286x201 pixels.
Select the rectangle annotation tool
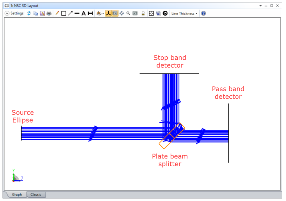tap(64, 13)
